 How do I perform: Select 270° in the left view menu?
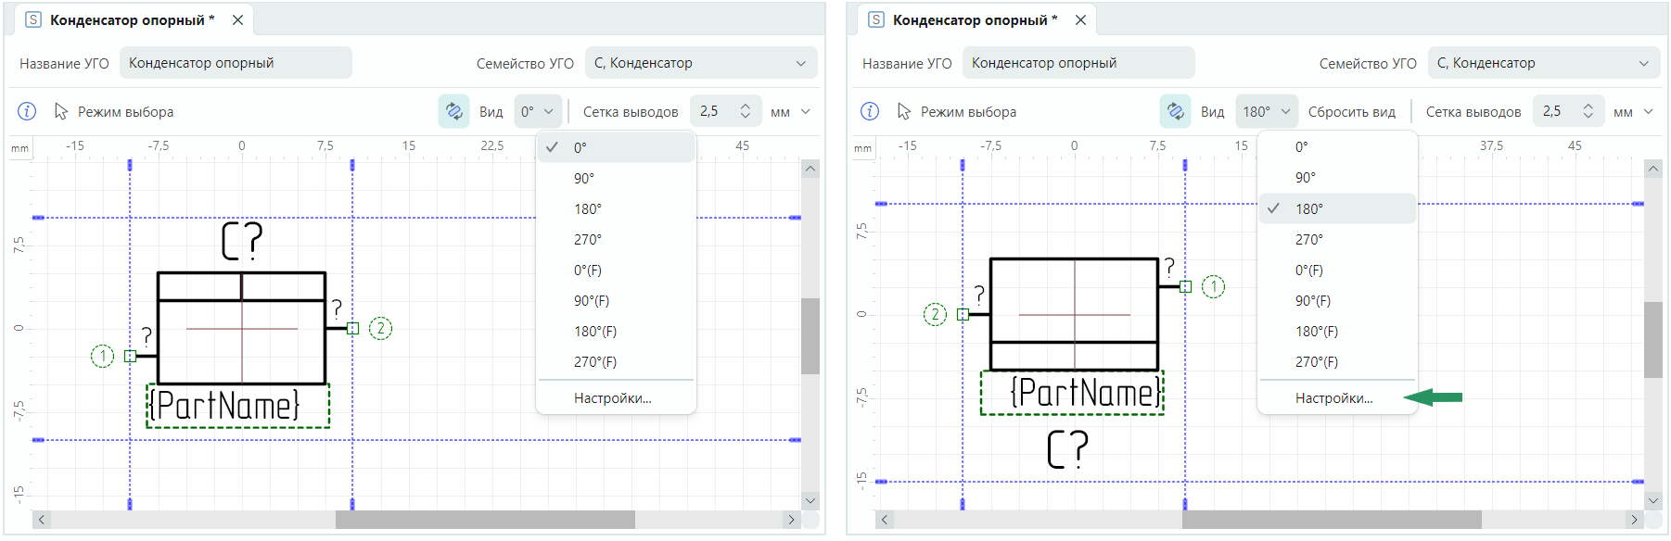(x=617, y=239)
